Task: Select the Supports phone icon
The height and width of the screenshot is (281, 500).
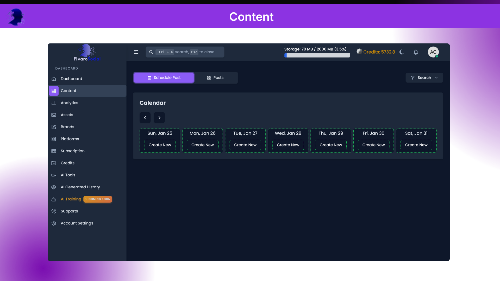Action: [54, 211]
